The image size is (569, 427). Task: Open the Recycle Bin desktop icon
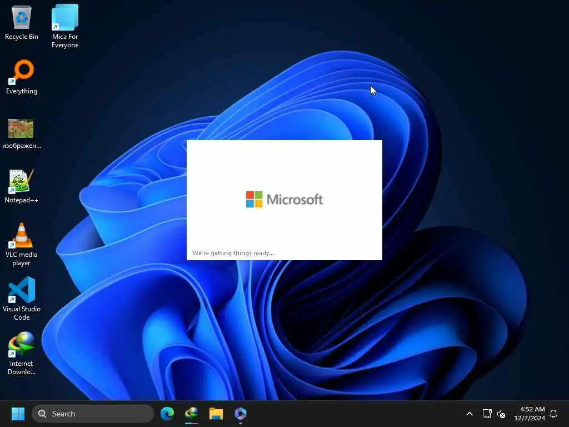coord(22,22)
